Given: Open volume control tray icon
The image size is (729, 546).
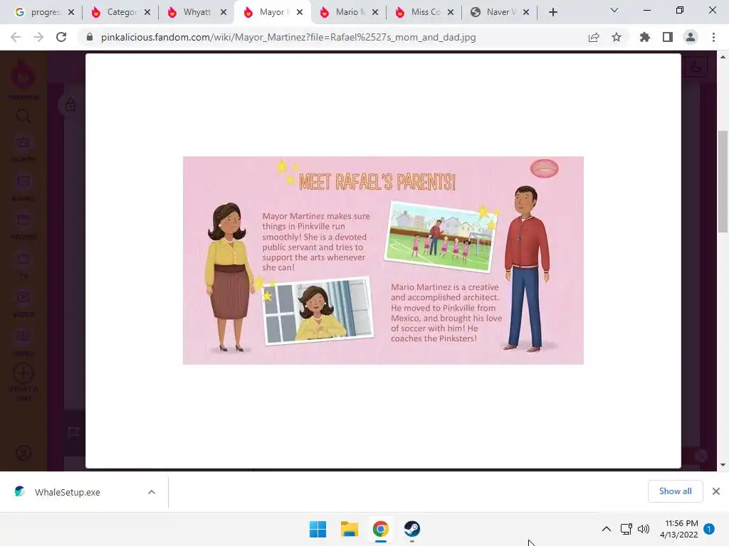Looking at the screenshot, I should (x=644, y=529).
